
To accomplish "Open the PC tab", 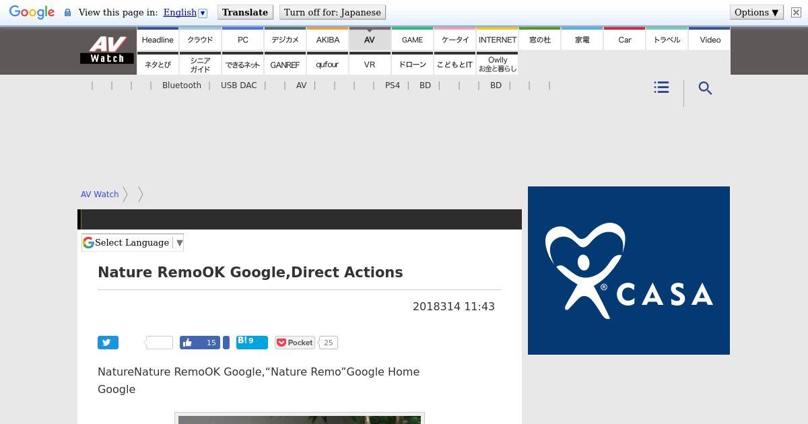I will 243,40.
